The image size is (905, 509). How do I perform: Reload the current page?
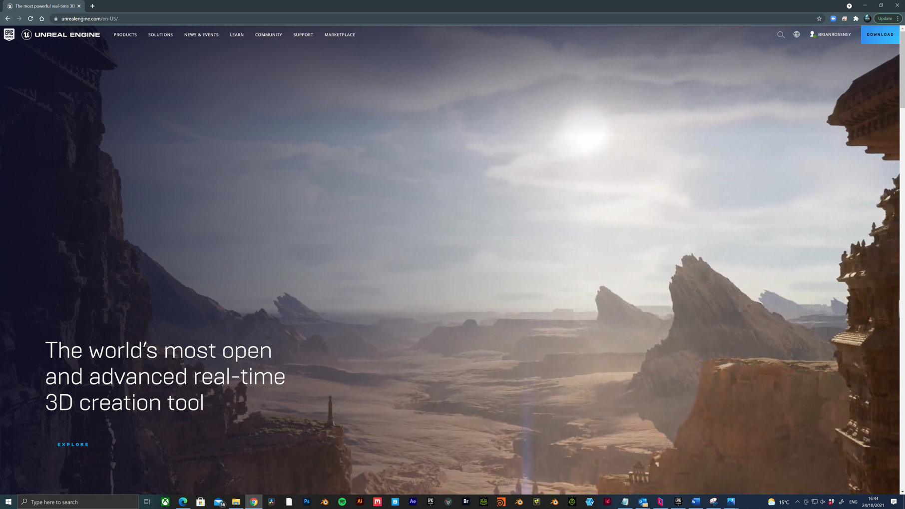click(30, 18)
